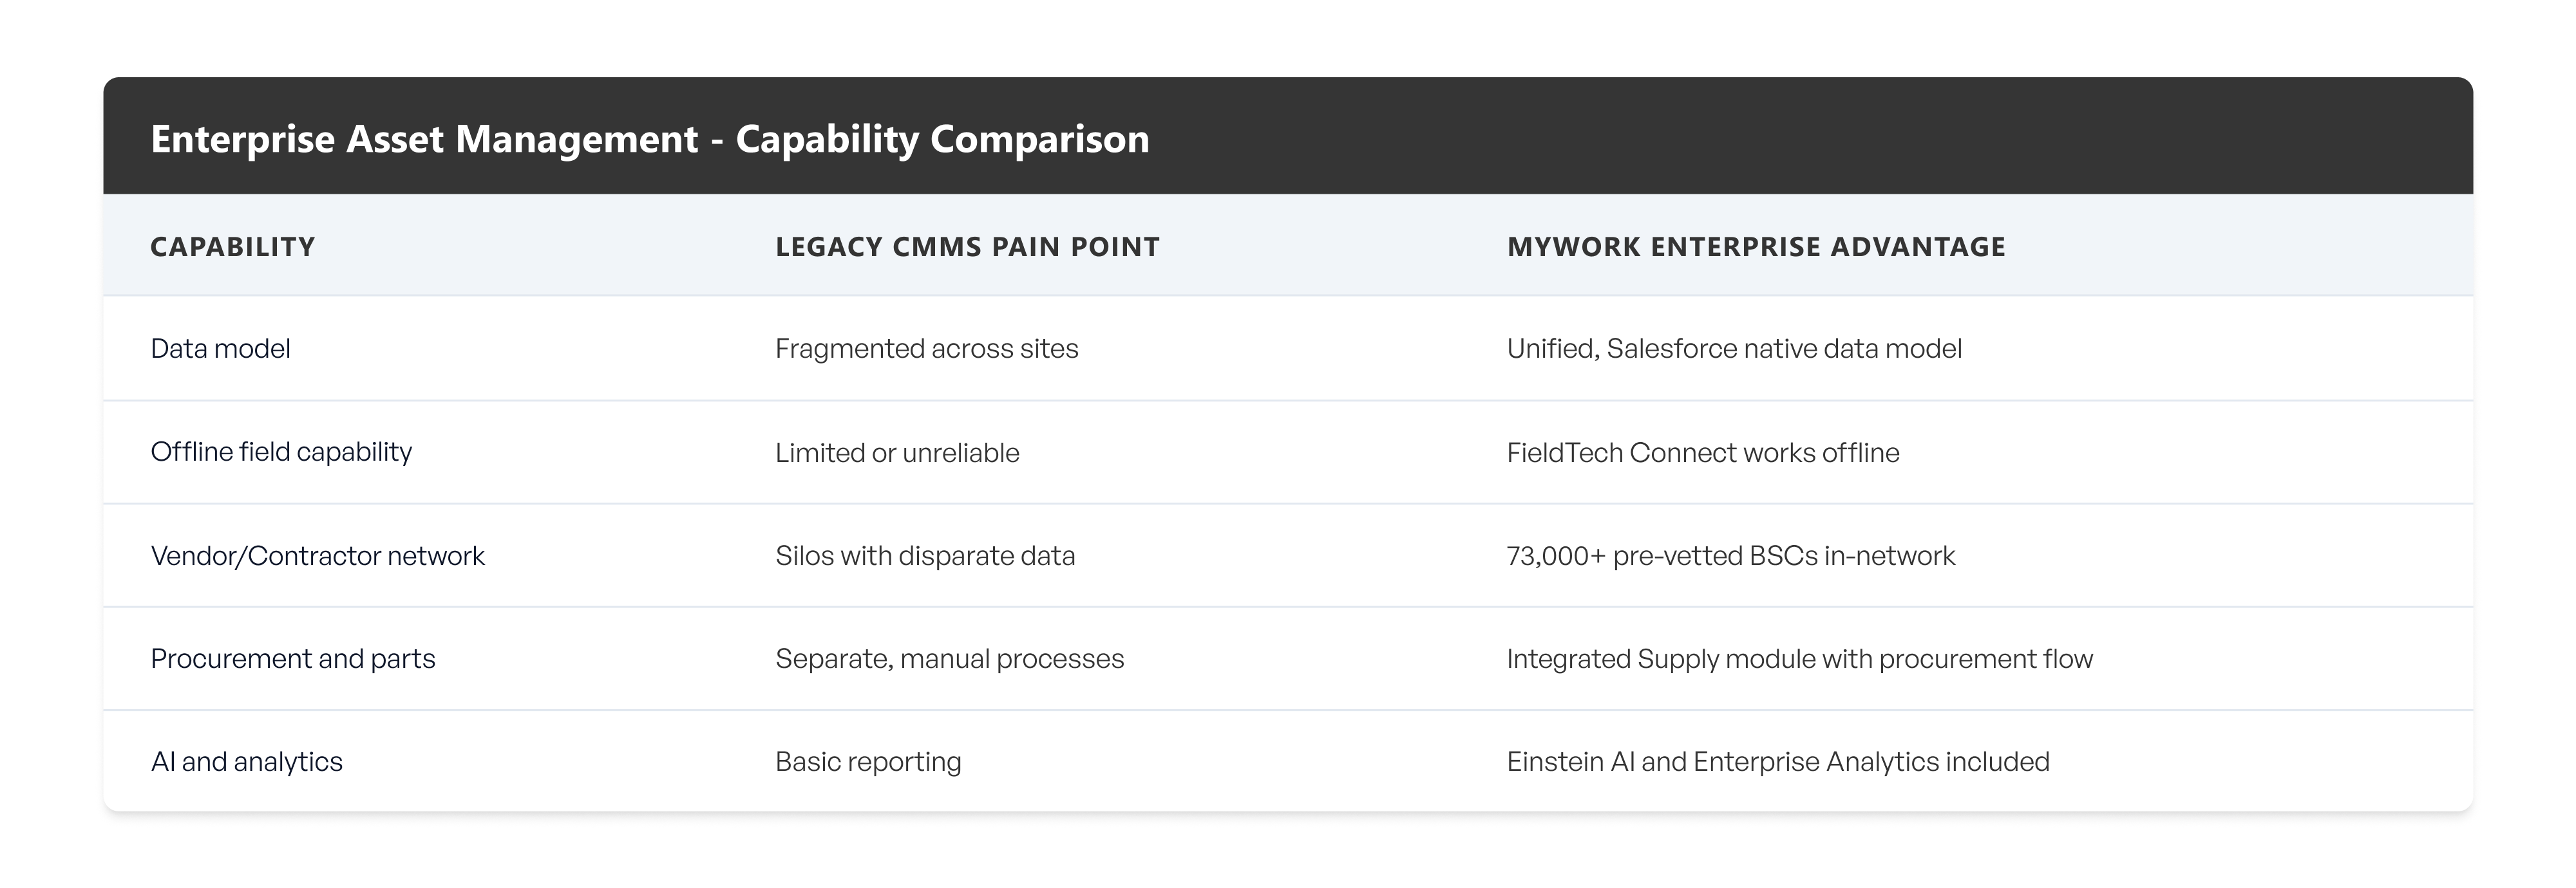Screen dimensions: 2576x888
Task: Select 'FieldTech Connect works offline' text
Action: 1702,452
